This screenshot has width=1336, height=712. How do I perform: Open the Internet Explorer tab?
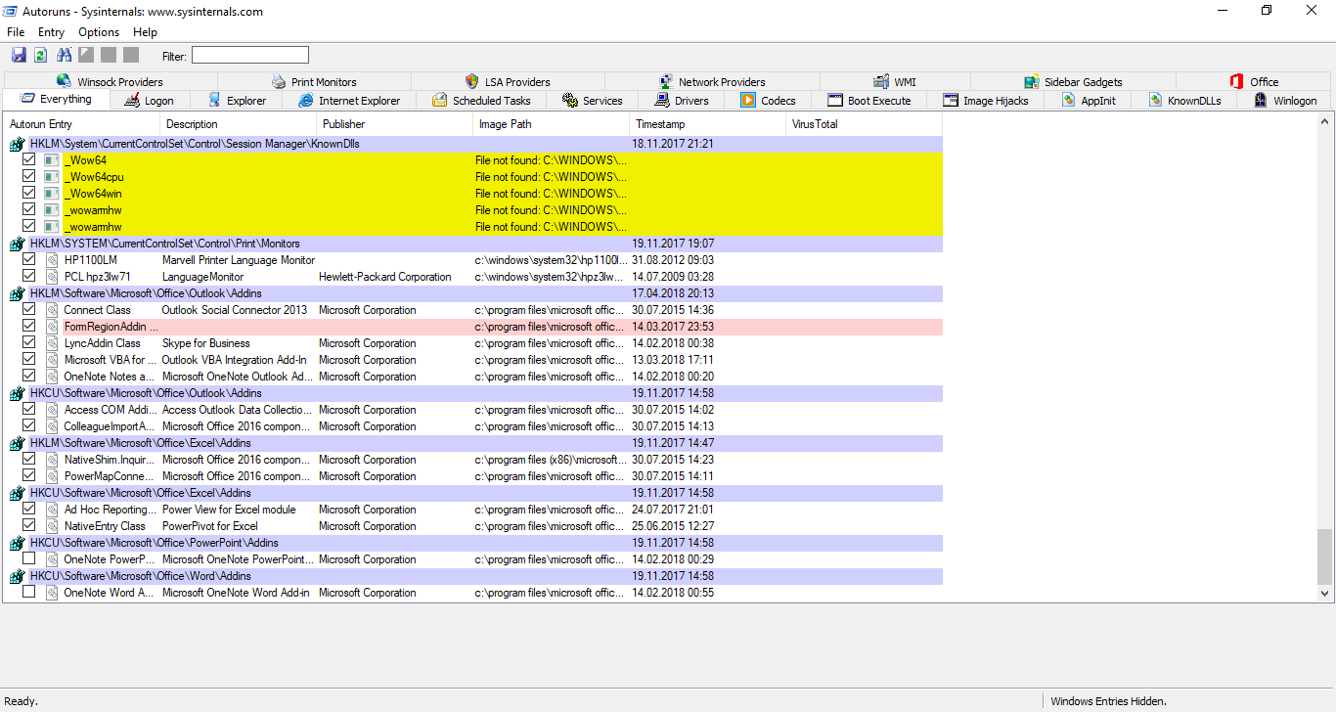click(349, 101)
